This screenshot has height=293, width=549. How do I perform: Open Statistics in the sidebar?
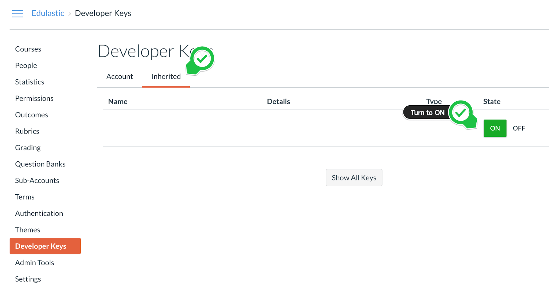pyautogui.click(x=29, y=82)
